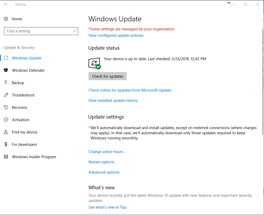Open View installed update history
The height and width of the screenshot is (215, 264).
113,101
